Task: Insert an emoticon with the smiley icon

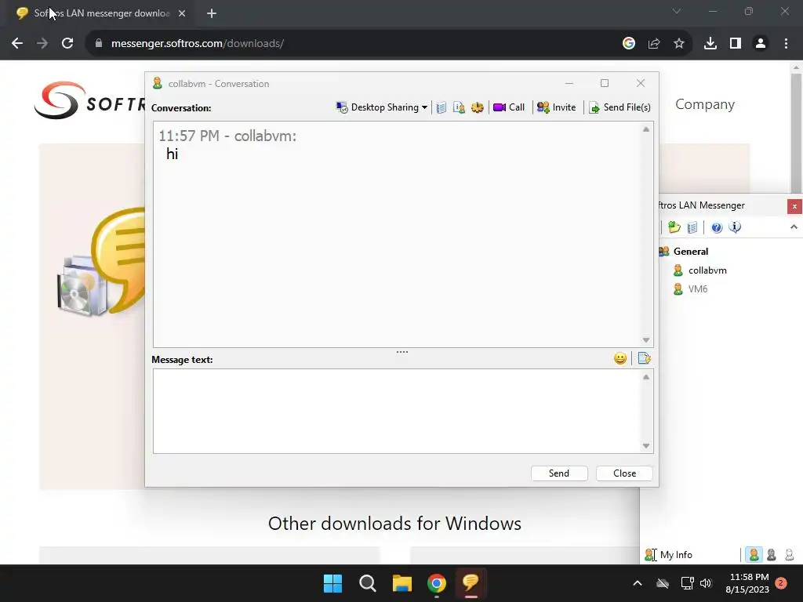Action: pos(620,358)
